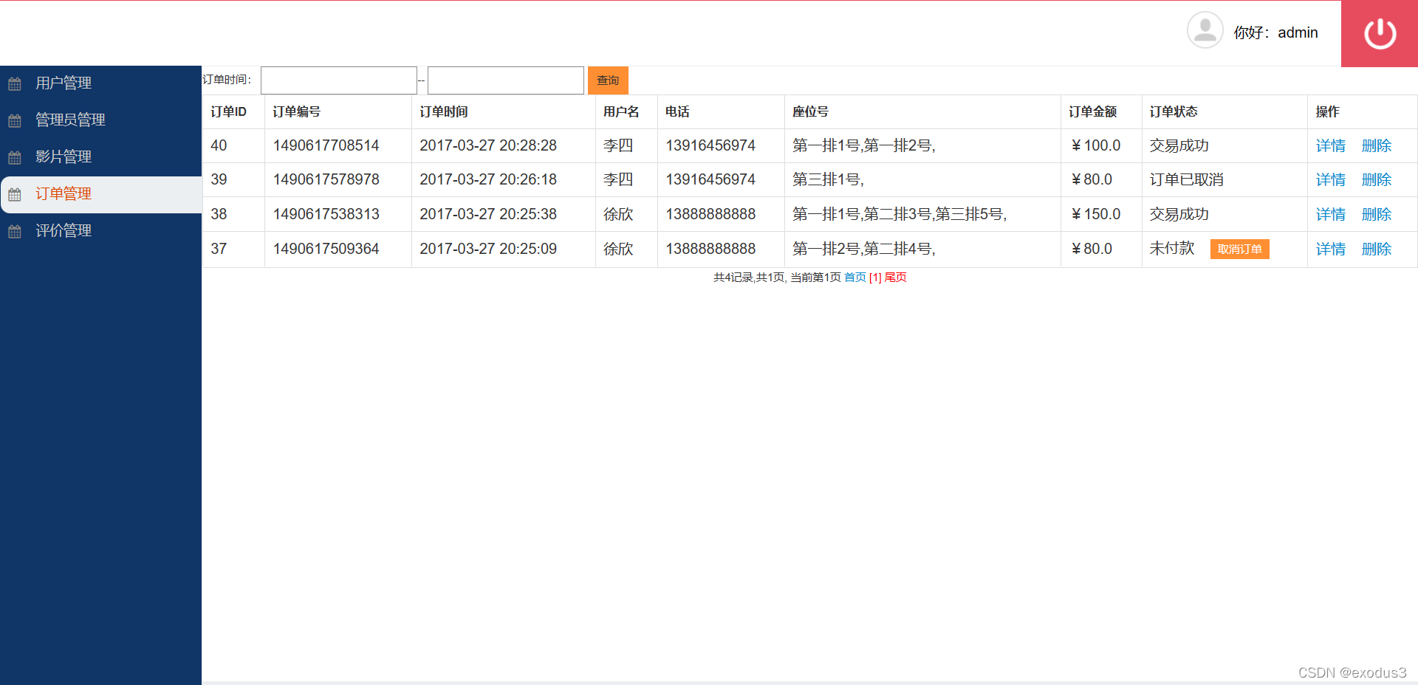
Task: Click order number 1490617538313
Action: click(326, 215)
